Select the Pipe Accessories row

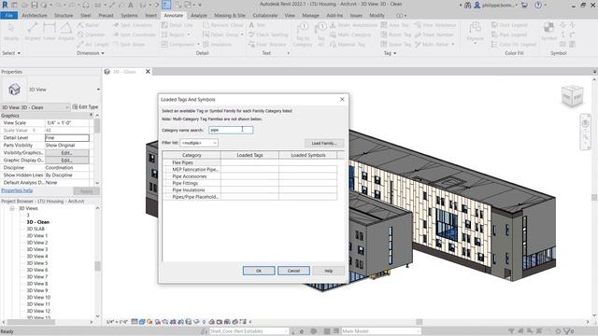pos(249,176)
